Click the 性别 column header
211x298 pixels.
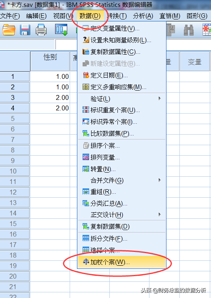(50, 61)
